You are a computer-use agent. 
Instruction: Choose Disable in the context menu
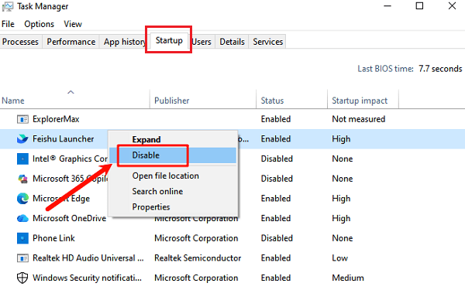[173, 155]
